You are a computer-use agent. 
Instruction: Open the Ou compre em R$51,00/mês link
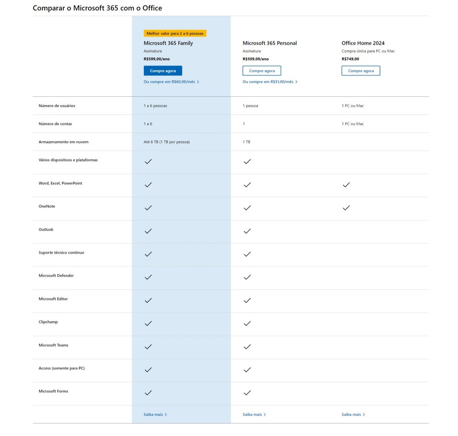click(270, 82)
